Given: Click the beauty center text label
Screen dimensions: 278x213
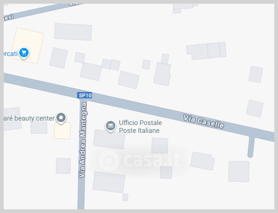Looking at the screenshot, I should point(29,118).
